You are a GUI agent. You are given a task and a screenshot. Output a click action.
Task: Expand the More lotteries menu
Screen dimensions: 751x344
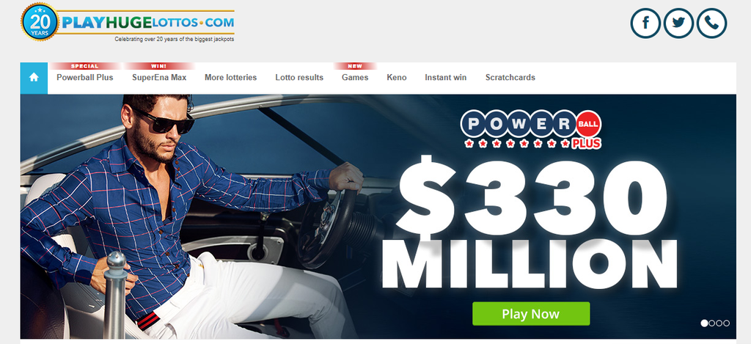[x=230, y=77]
